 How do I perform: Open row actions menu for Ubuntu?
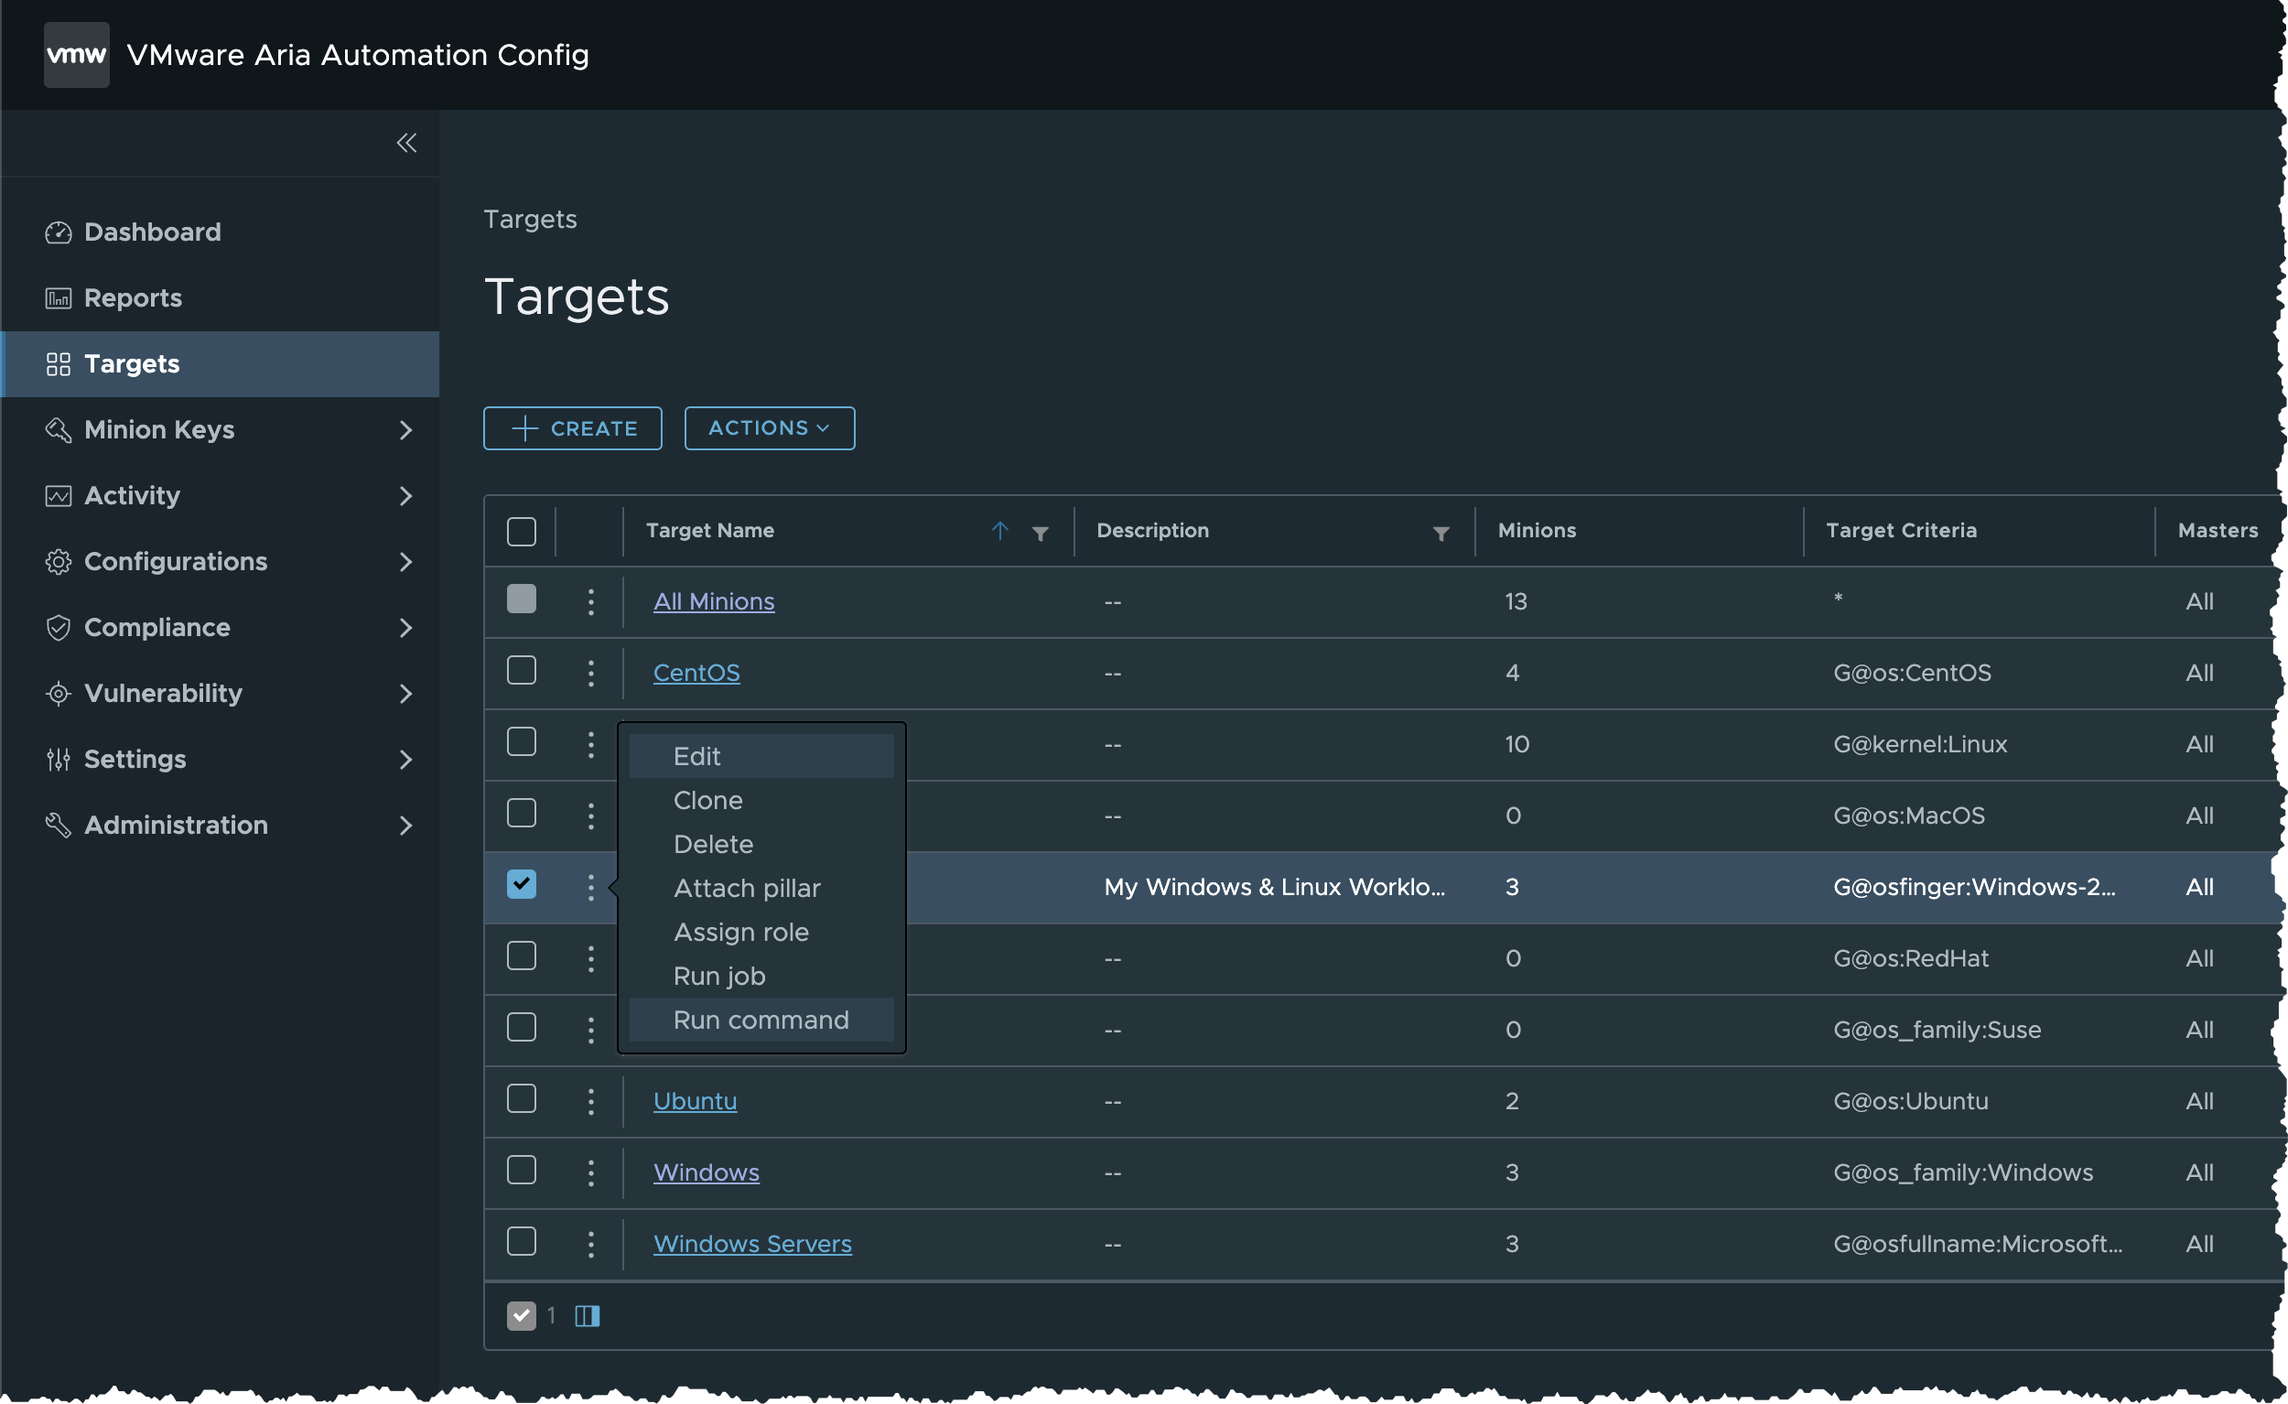tap(590, 1101)
